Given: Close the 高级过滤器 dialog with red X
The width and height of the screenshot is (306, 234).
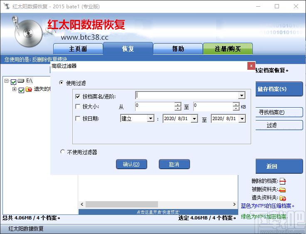Looking at the screenshot, I should click(x=251, y=66).
